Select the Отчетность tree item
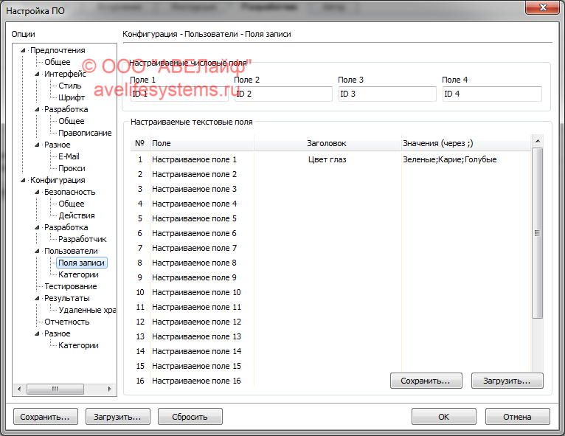The height and width of the screenshot is (436, 565). pyautogui.click(x=66, y=322)
